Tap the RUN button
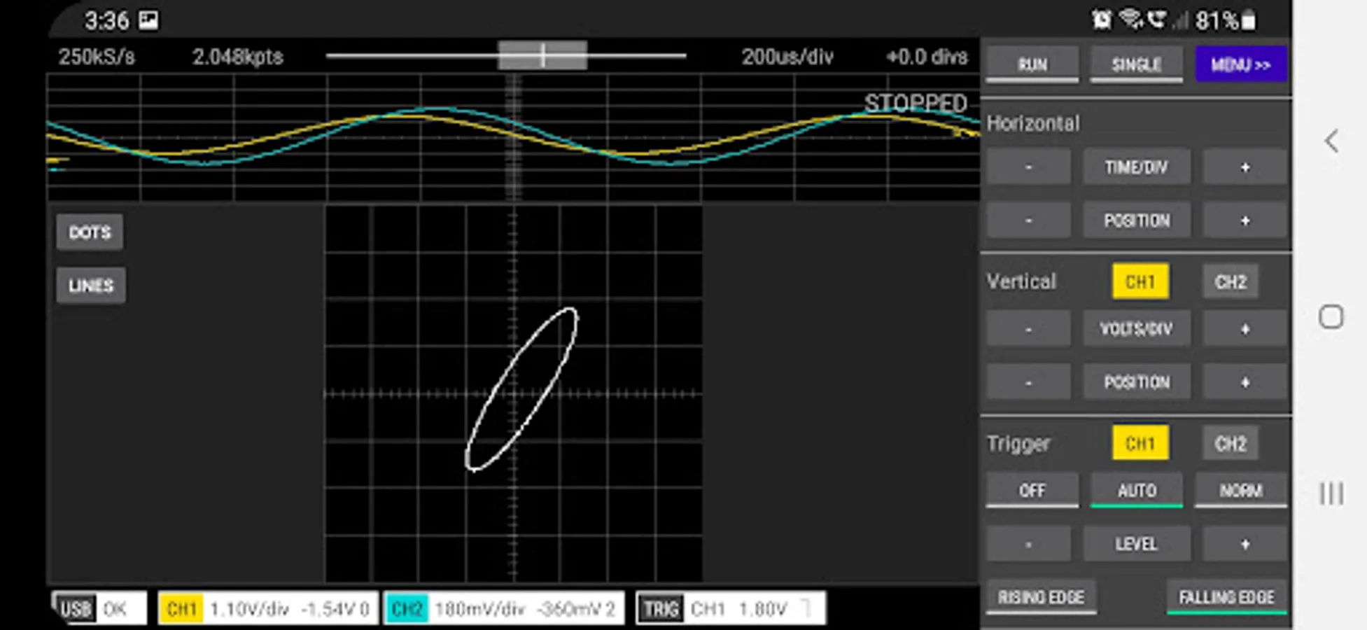Viewport: 1367px width, 630px height. [x=1032, y=64]
